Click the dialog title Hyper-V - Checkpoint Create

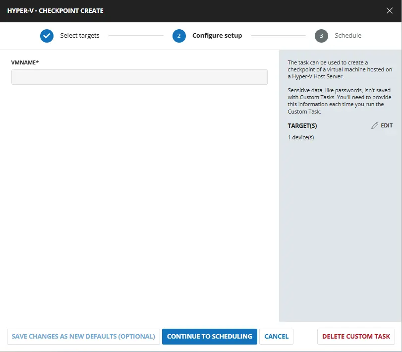tap(56, 10)
